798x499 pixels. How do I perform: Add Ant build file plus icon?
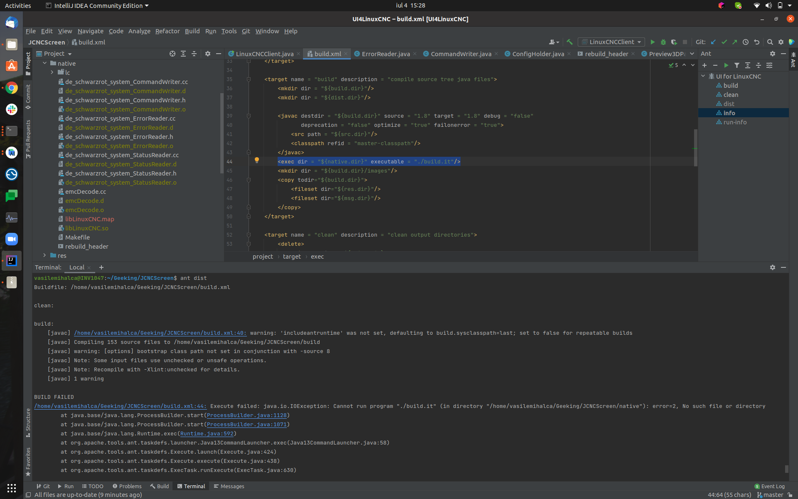704,65
